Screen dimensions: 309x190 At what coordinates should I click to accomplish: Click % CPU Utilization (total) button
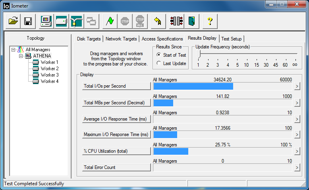[x=116, y=151]
